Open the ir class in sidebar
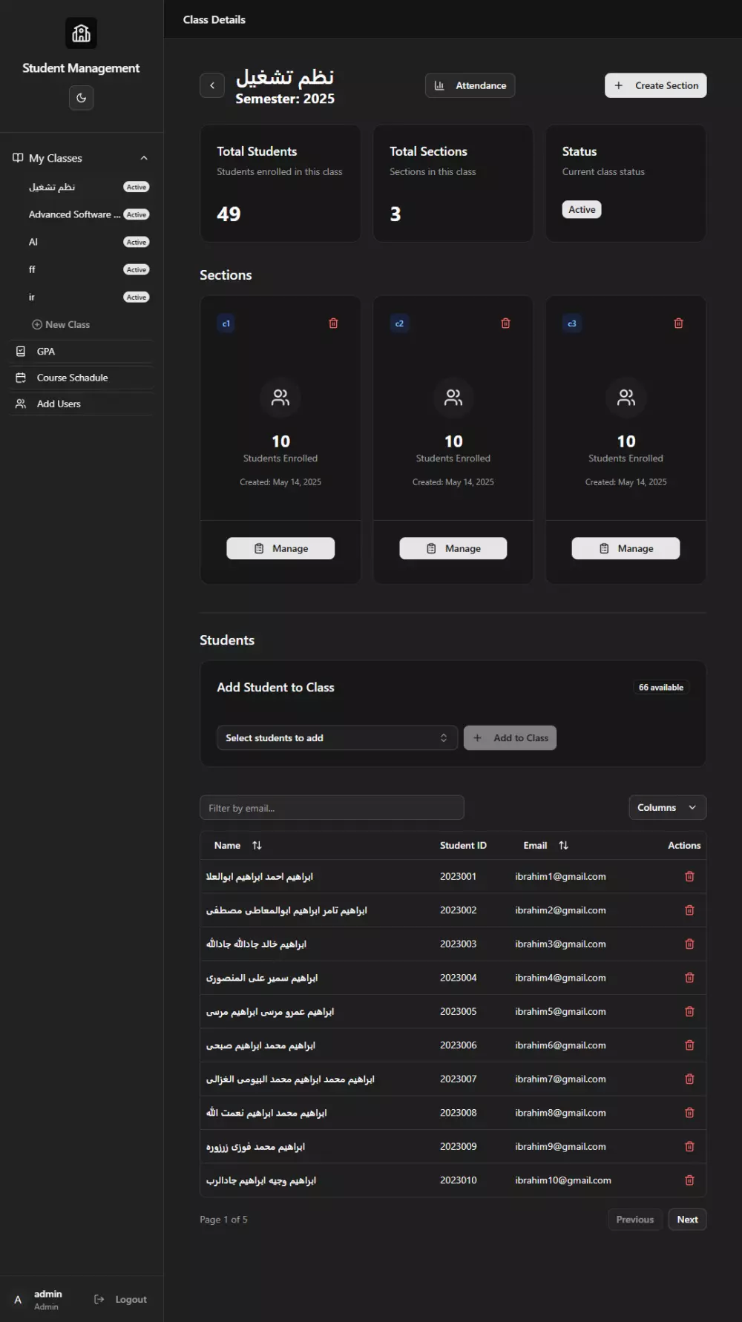 (32, 297)
